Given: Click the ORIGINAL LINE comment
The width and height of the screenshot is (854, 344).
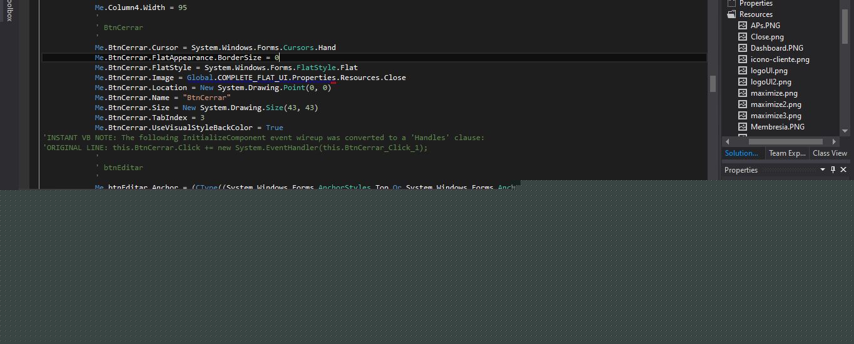Looking at the screenshot, I should (x=235, y=148).
